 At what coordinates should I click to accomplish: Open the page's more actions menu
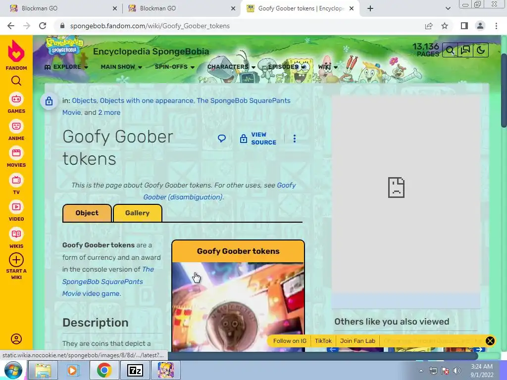pyautogui.click(x=294, y=139)
